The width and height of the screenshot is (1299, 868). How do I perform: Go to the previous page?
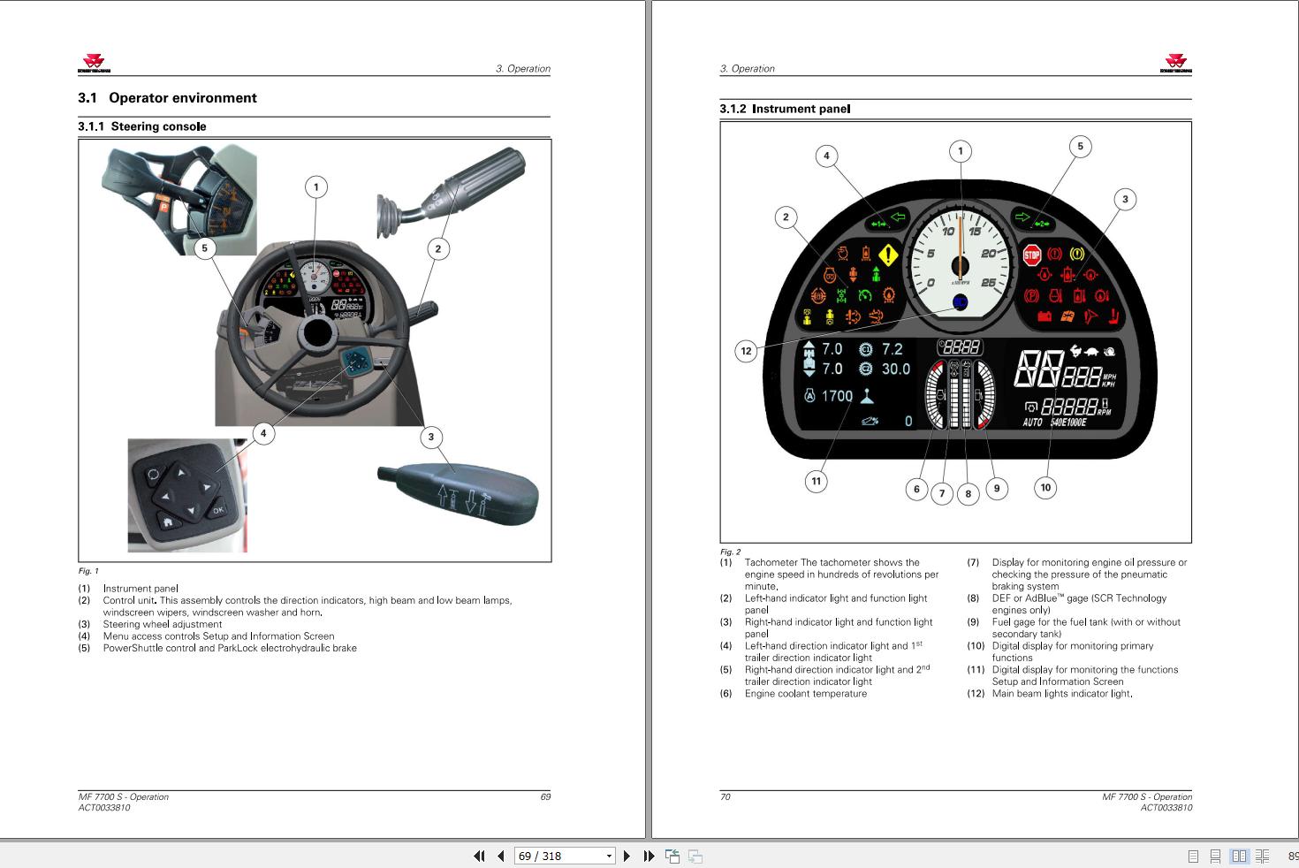pos(501,856)
